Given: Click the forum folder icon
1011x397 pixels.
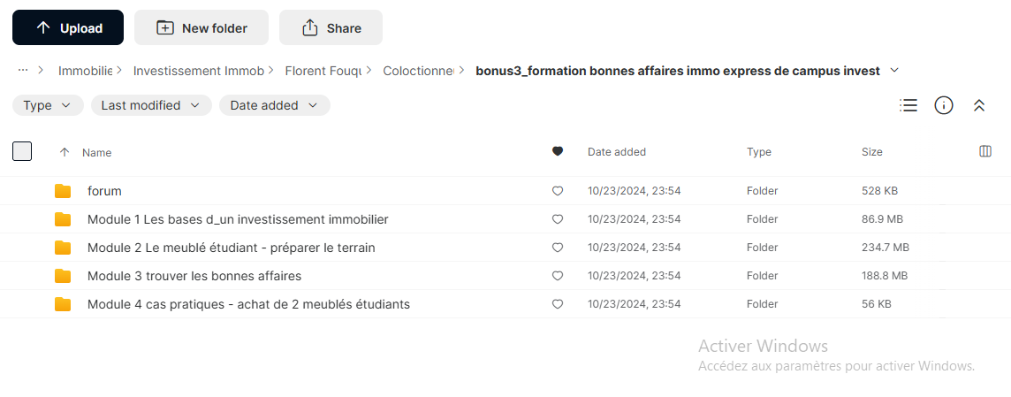Looking at the screenshot, I should 63,191.
